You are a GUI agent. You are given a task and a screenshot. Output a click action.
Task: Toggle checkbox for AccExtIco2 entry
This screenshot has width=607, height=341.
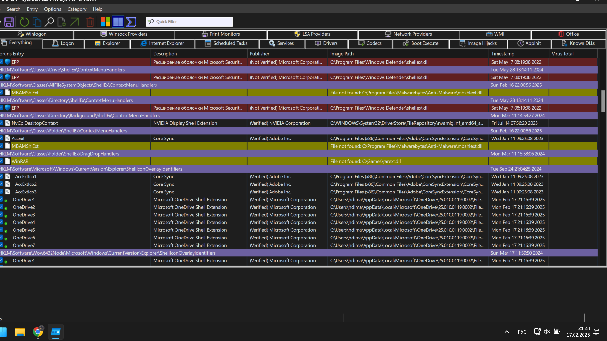click(x=2, y=184)
